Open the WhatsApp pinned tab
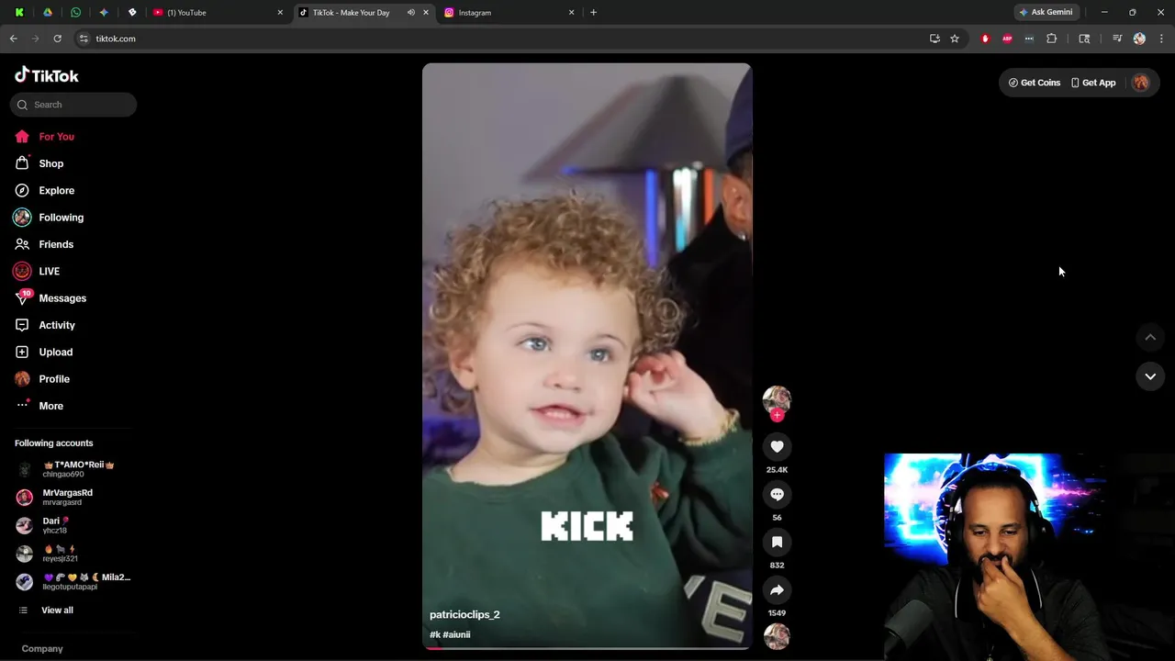The image size is (1175, 661). point(75,13)
